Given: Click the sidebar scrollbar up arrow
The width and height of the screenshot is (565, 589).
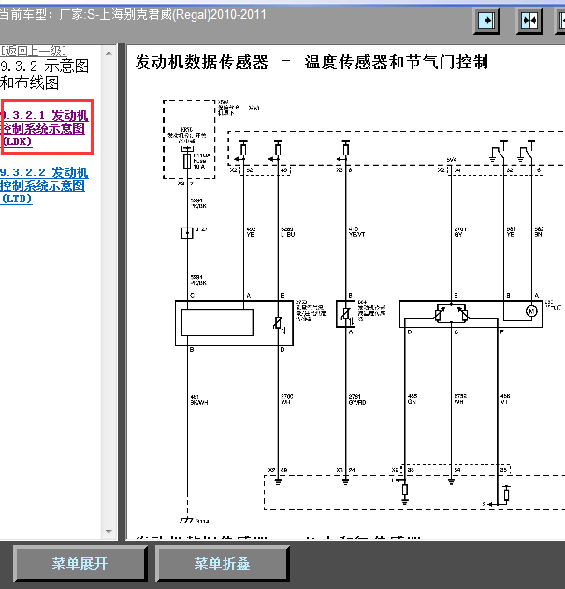Looking at the screenshot, I should pos(109,53).
